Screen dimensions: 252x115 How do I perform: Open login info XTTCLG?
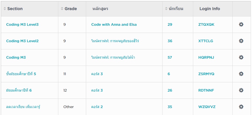(x=206, y=41)
